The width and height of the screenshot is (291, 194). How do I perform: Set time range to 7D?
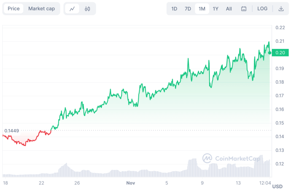(x=188, y=9)
